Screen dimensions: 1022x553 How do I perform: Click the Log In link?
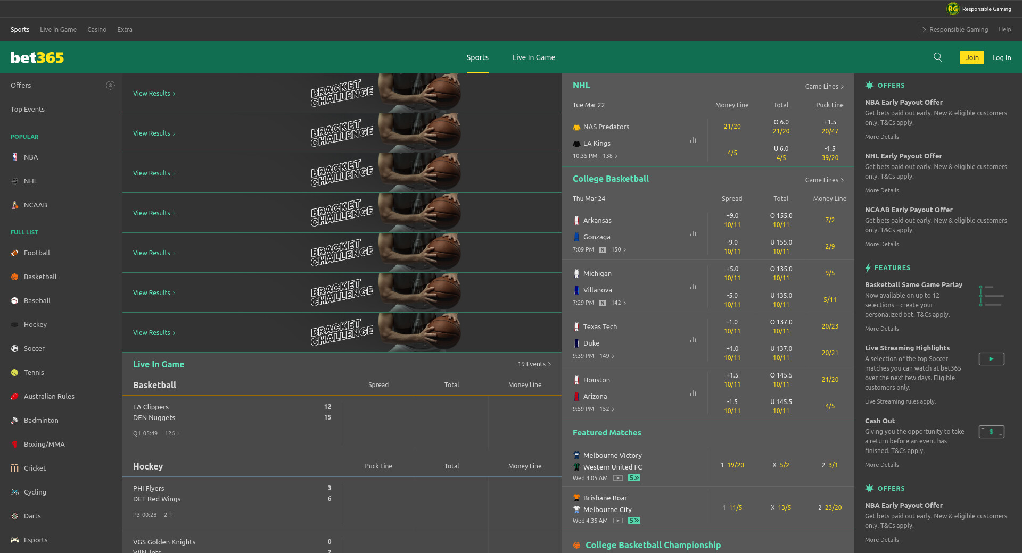[x=1001, y=57]
